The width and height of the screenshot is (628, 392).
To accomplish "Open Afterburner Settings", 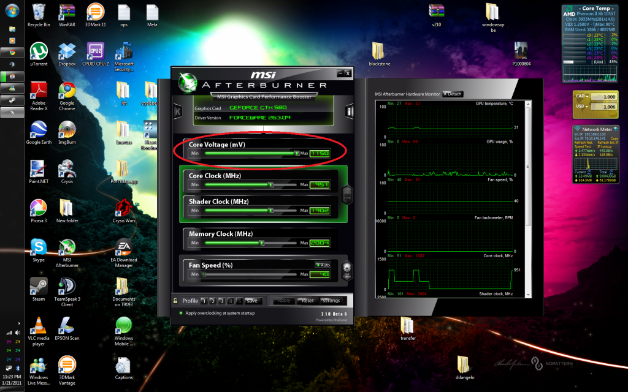I will (x=331, y=301).
